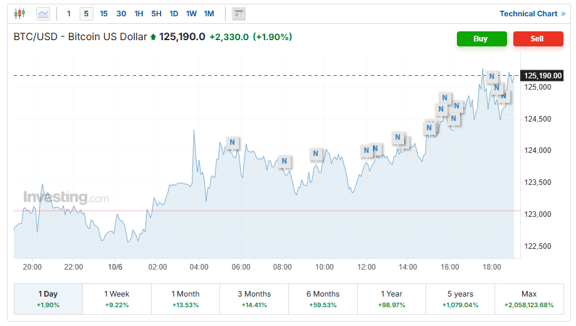
Task: Switch interval to 1H
Action: coord(139,14)
